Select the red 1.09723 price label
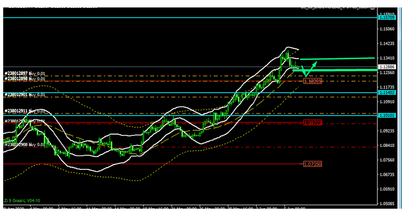 [x=312, y=122]
